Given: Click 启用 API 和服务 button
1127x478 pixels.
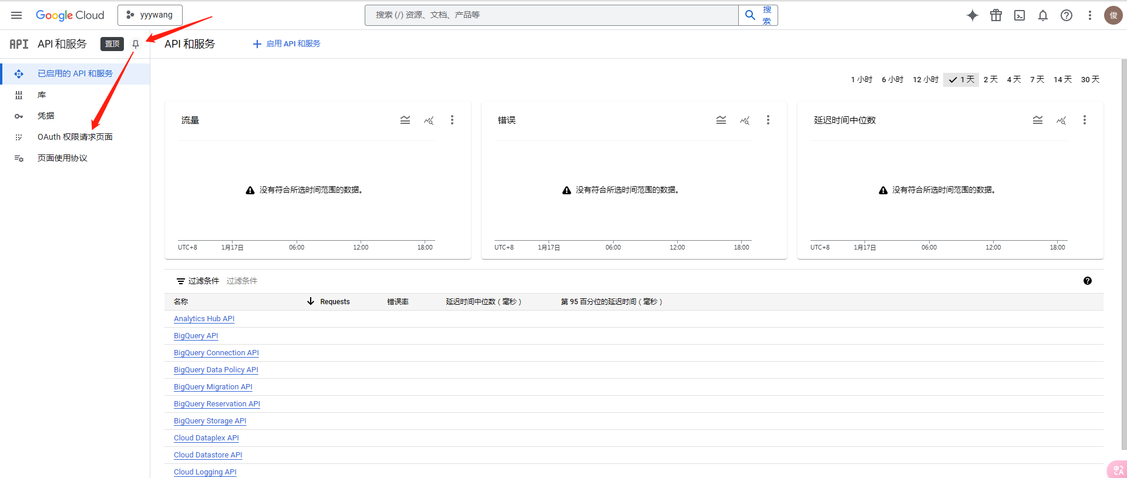Looking at the screenshot, I should point(287,44).
